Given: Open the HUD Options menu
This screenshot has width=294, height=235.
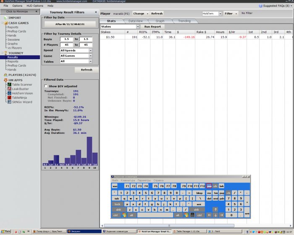Looking at the screenshot, I should 35,6.
